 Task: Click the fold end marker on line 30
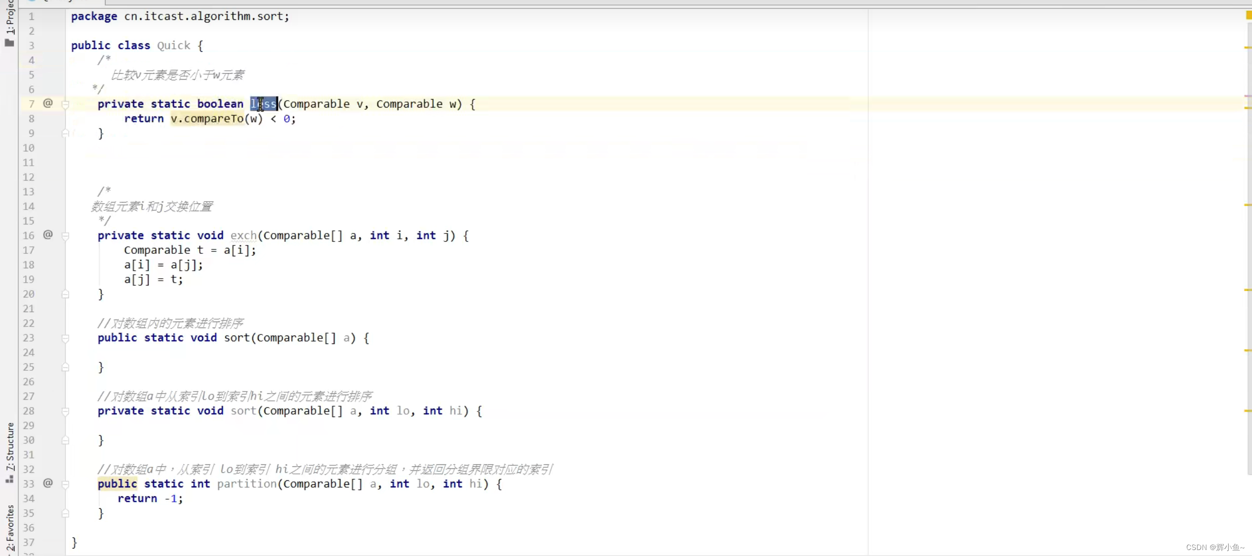click(65, 441)
